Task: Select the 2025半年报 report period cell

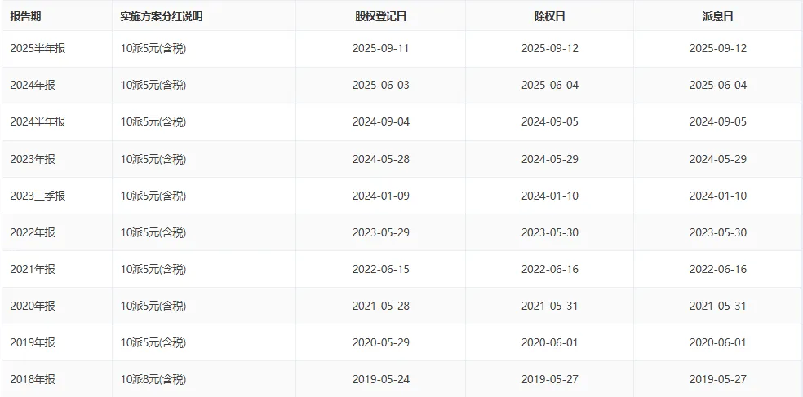Action: (38, 48)
